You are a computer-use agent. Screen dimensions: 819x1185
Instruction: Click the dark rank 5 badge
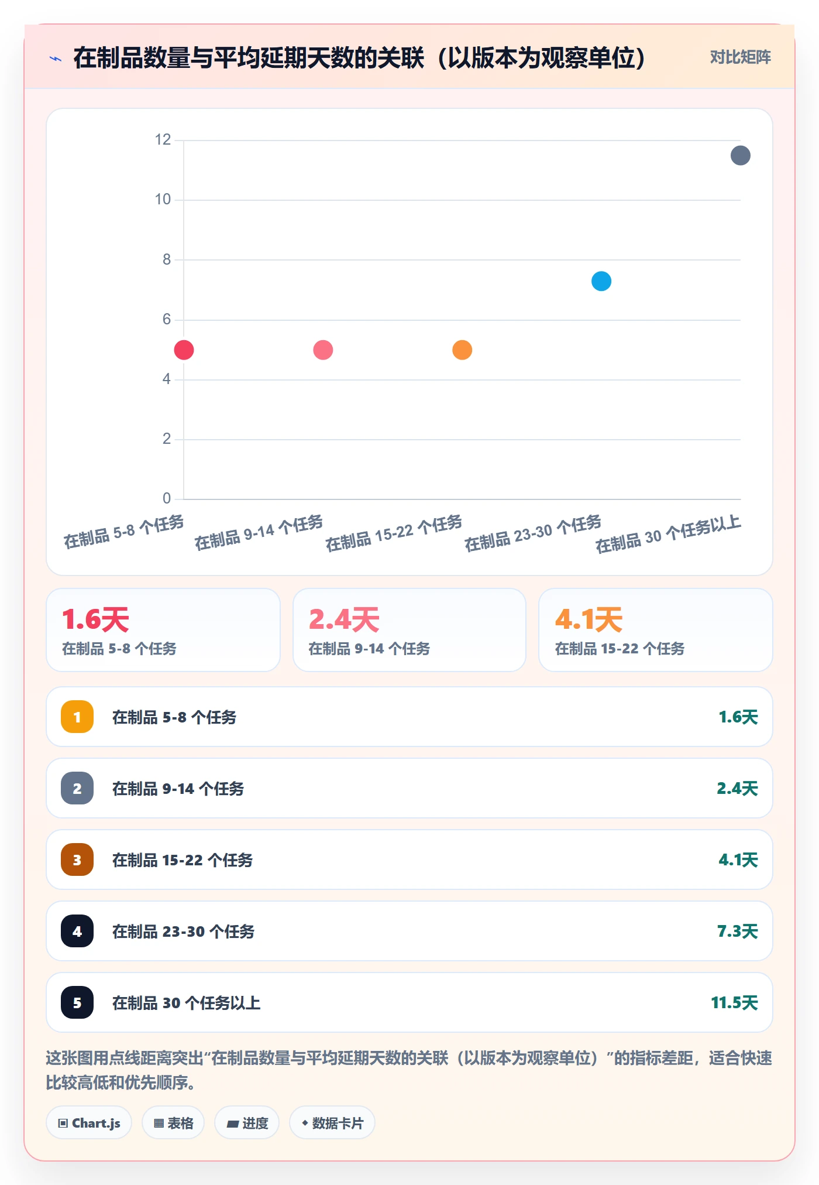pyautogui.click(x=77, y=1002)
